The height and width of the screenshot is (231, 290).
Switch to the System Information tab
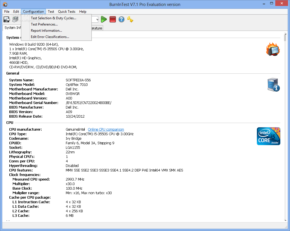point(12,28)
